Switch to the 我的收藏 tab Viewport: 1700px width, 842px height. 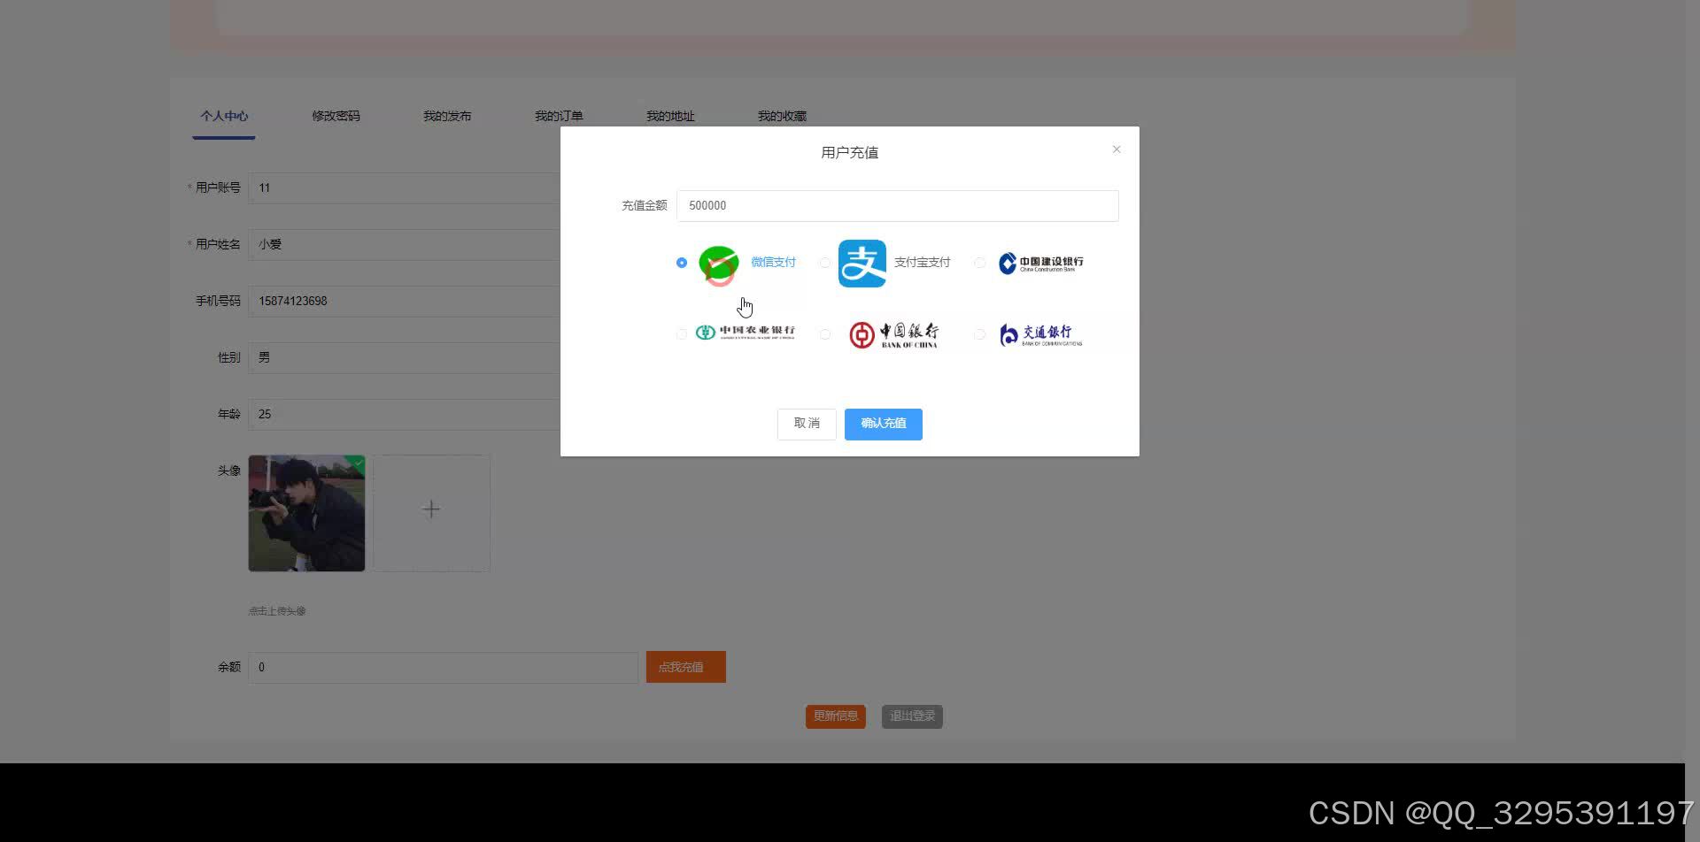782,116
